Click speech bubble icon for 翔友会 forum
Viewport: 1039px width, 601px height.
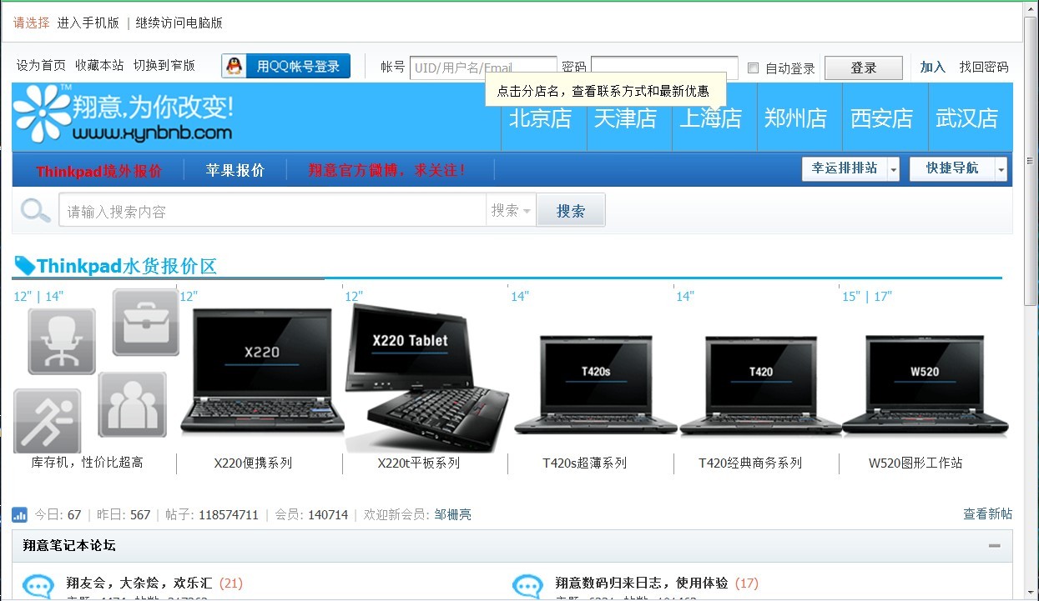click(x=38, y=586)
